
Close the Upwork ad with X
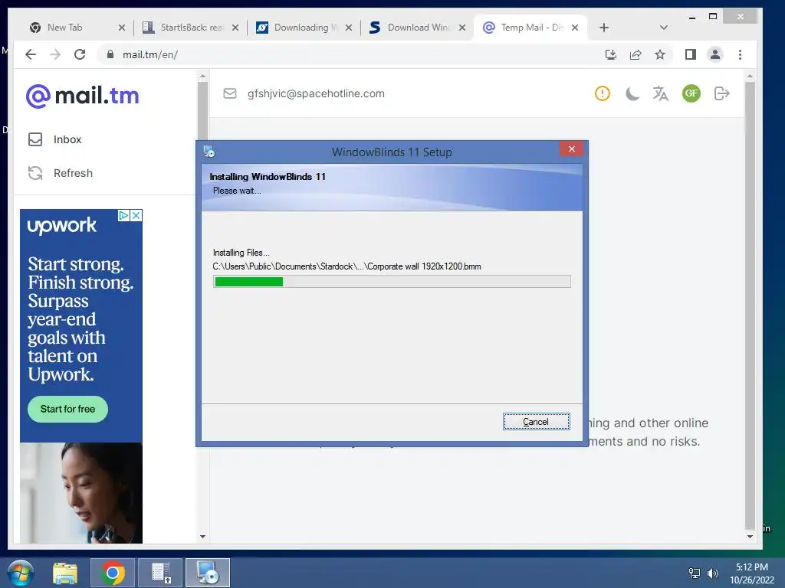click(136, 215)
